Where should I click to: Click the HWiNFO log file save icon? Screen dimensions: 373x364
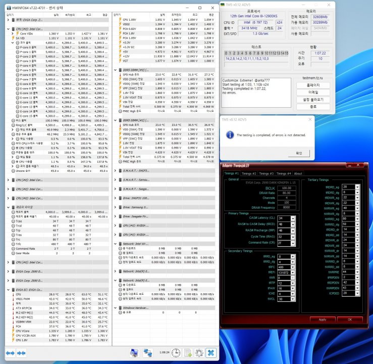188,352
